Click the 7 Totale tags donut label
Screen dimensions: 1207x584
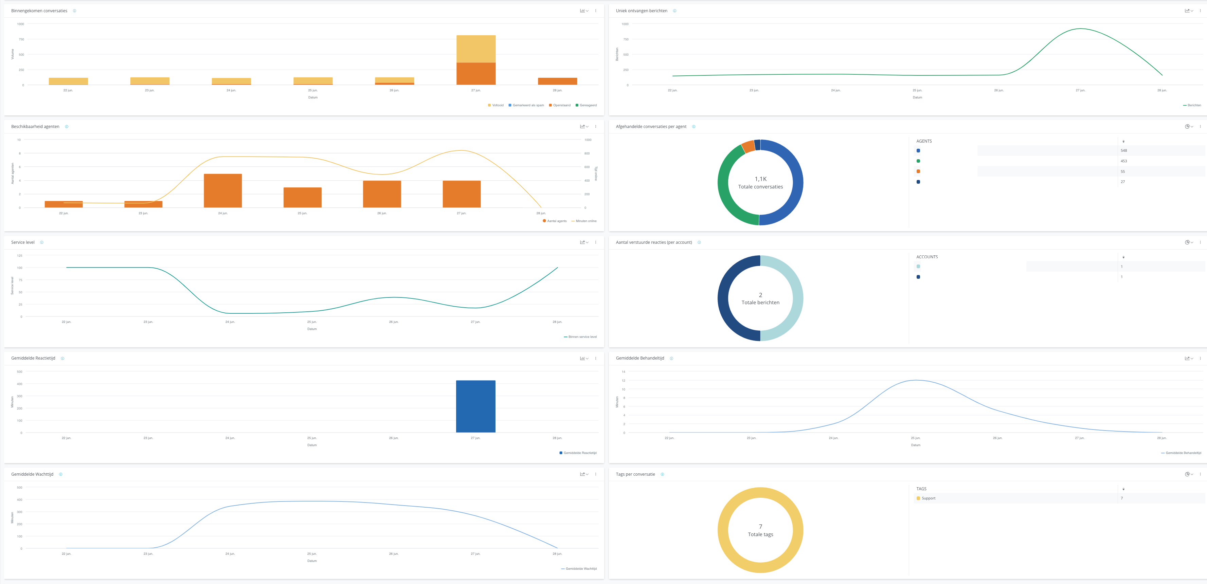point(760,530)
